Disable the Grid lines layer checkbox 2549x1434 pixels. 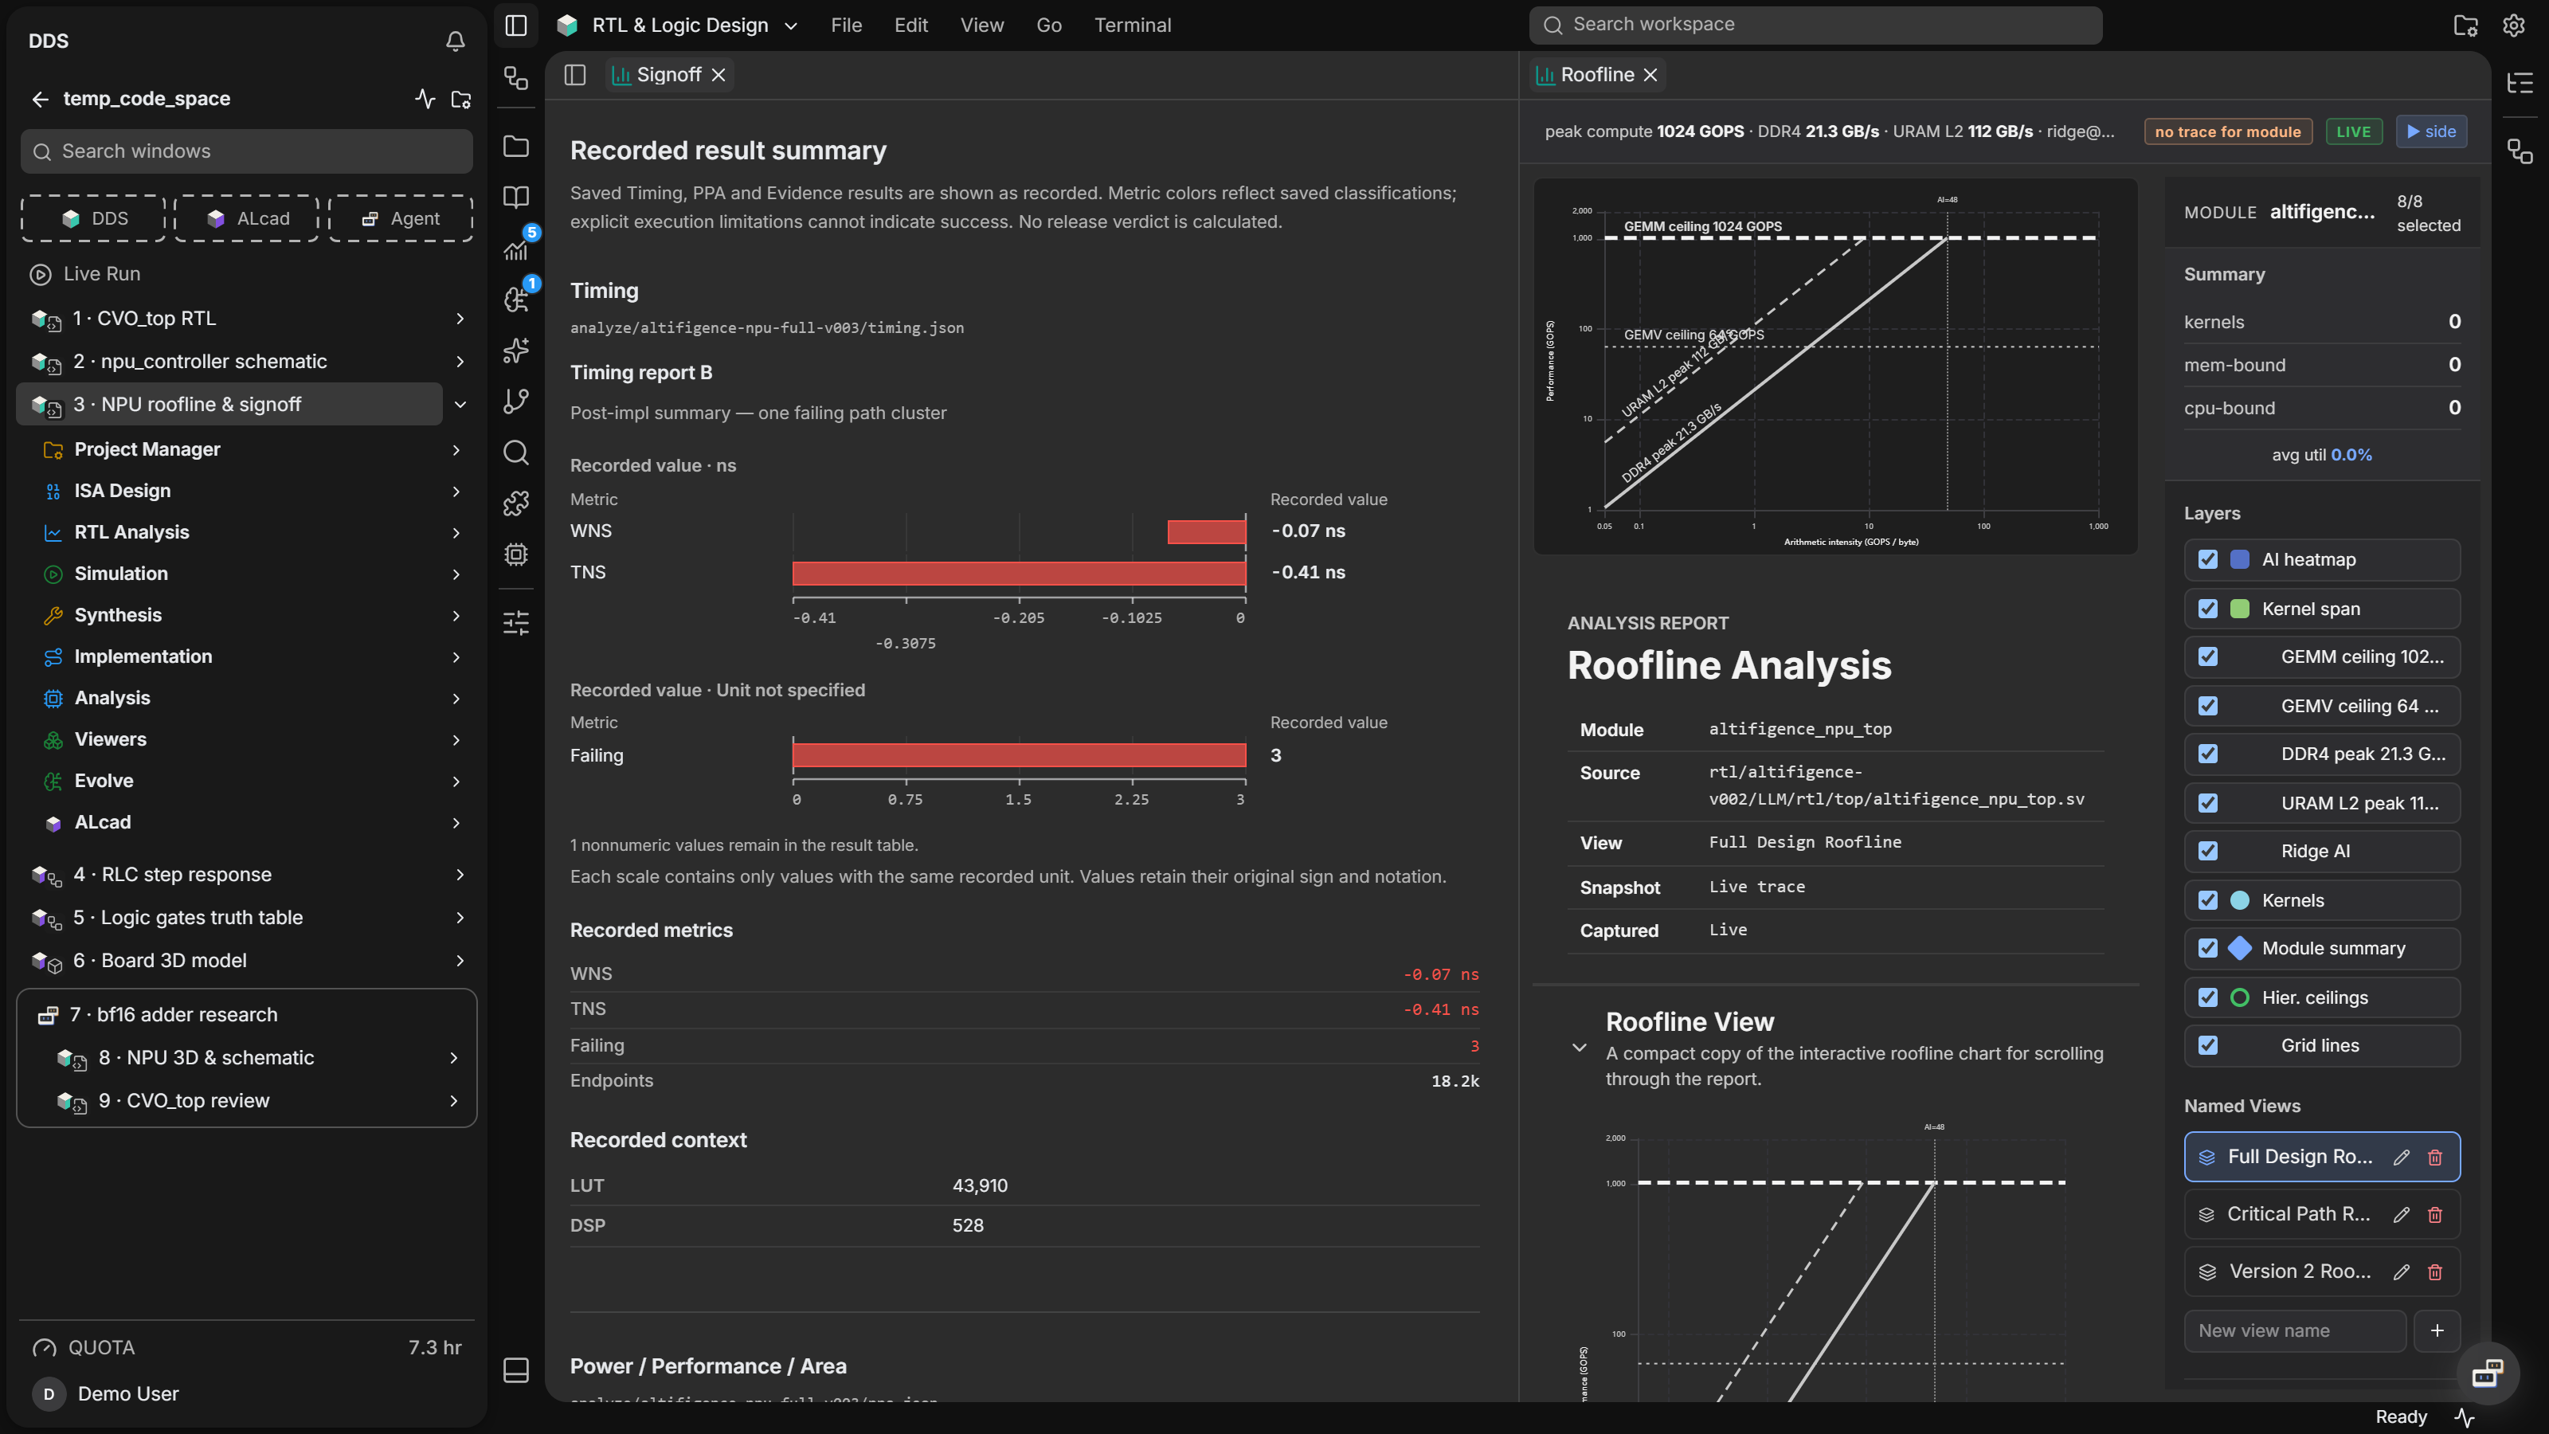click(x=2207, y=1045)
